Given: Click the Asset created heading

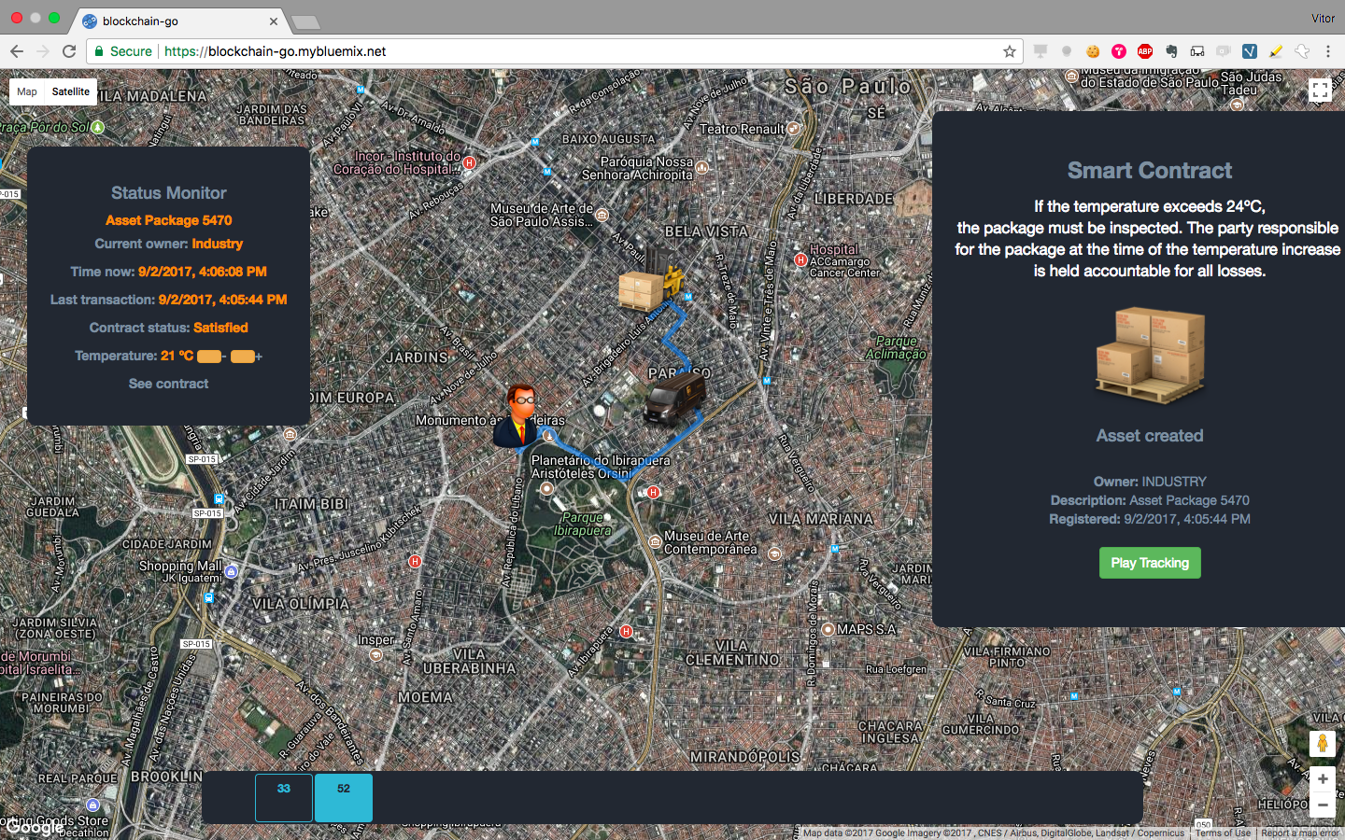Looking at the screenshot, I should pyautogui.click(x=1150, y=436).
